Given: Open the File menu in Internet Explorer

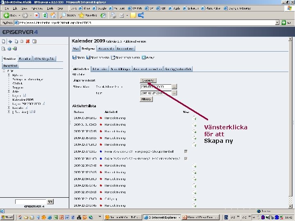Looking at the screenshot, I should click(x=7, y=8).
